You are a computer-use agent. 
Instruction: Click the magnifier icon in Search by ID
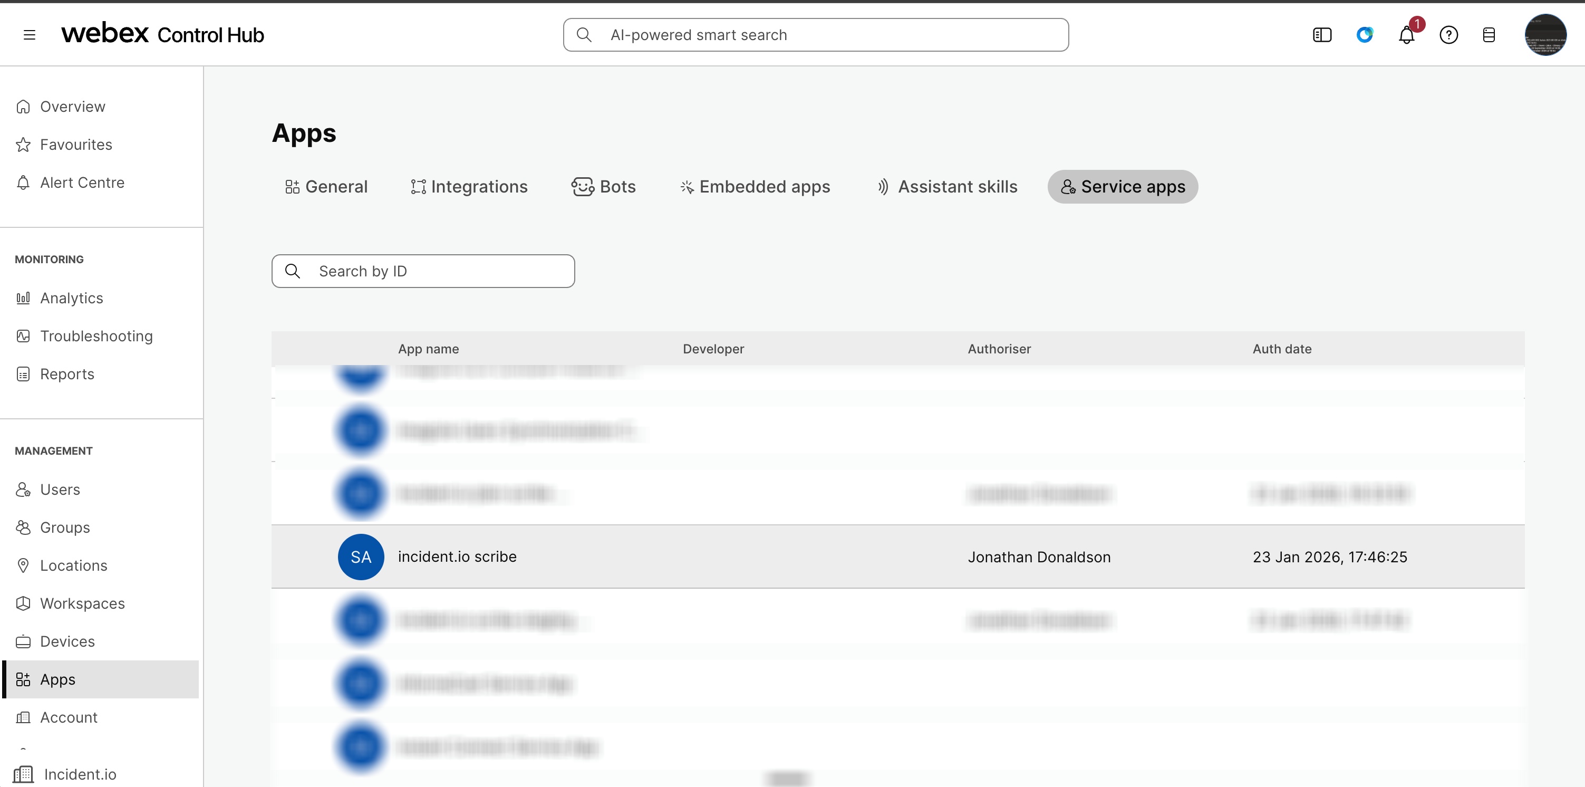292,271
